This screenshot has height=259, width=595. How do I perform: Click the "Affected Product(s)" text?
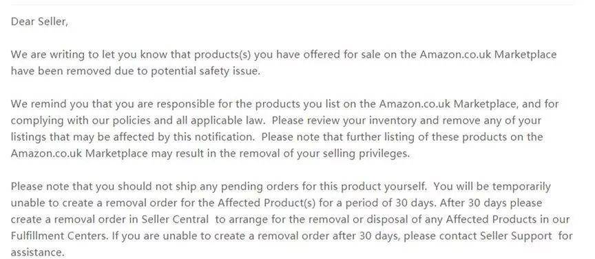[x=267, y=203]
